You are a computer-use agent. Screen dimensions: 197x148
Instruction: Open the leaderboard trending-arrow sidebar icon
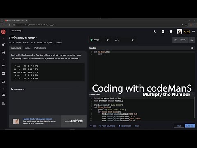pos(3,65)
